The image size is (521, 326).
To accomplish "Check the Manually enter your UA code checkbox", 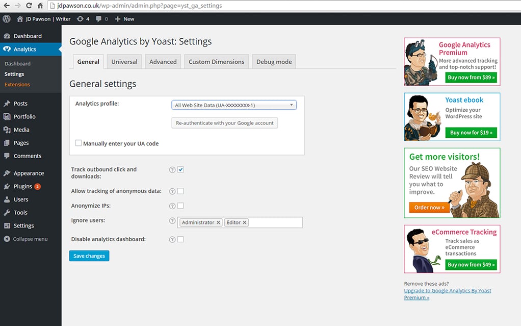I will click(79, 143).
